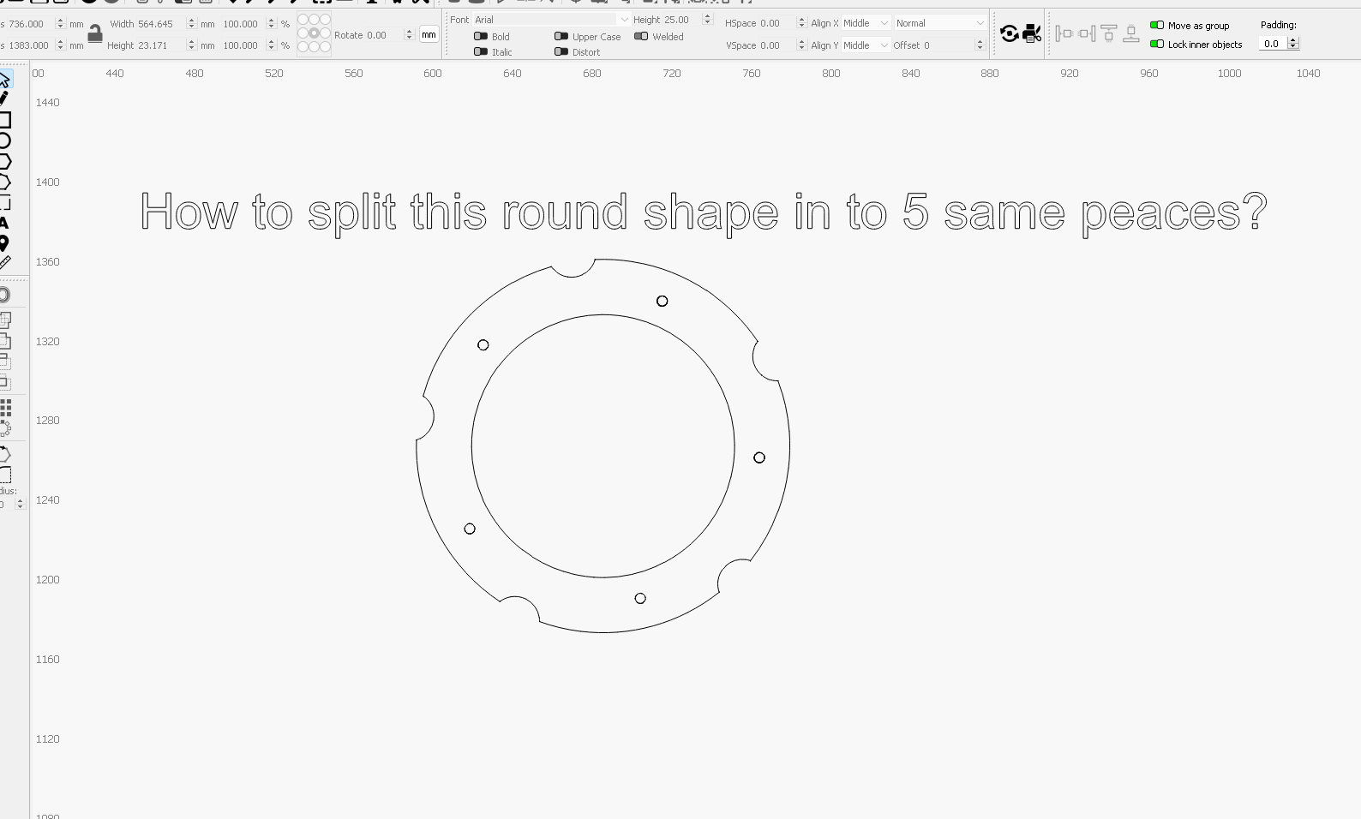Click the Height 23.171 field
1361x819 pixels.
click(x=160, y=45)
